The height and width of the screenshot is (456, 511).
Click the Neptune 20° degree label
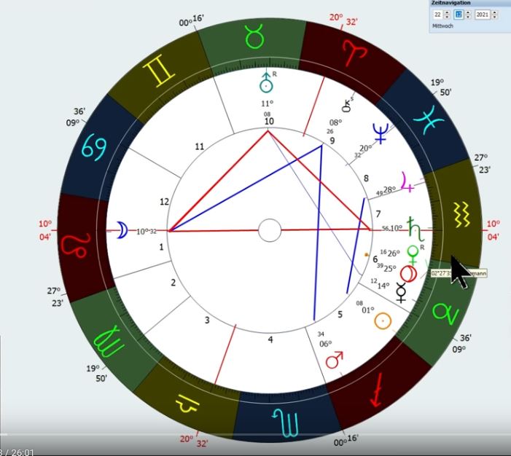(365, 149)
